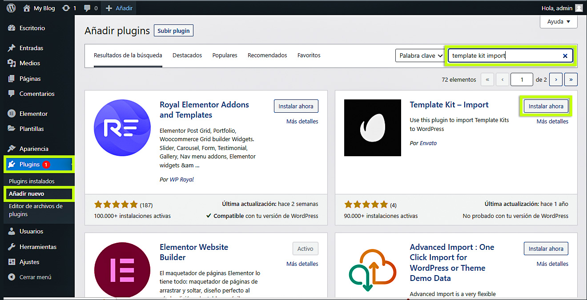Click the Template Kit Envato thumbnail
This screenshot has height=300, width=587.
373,128
